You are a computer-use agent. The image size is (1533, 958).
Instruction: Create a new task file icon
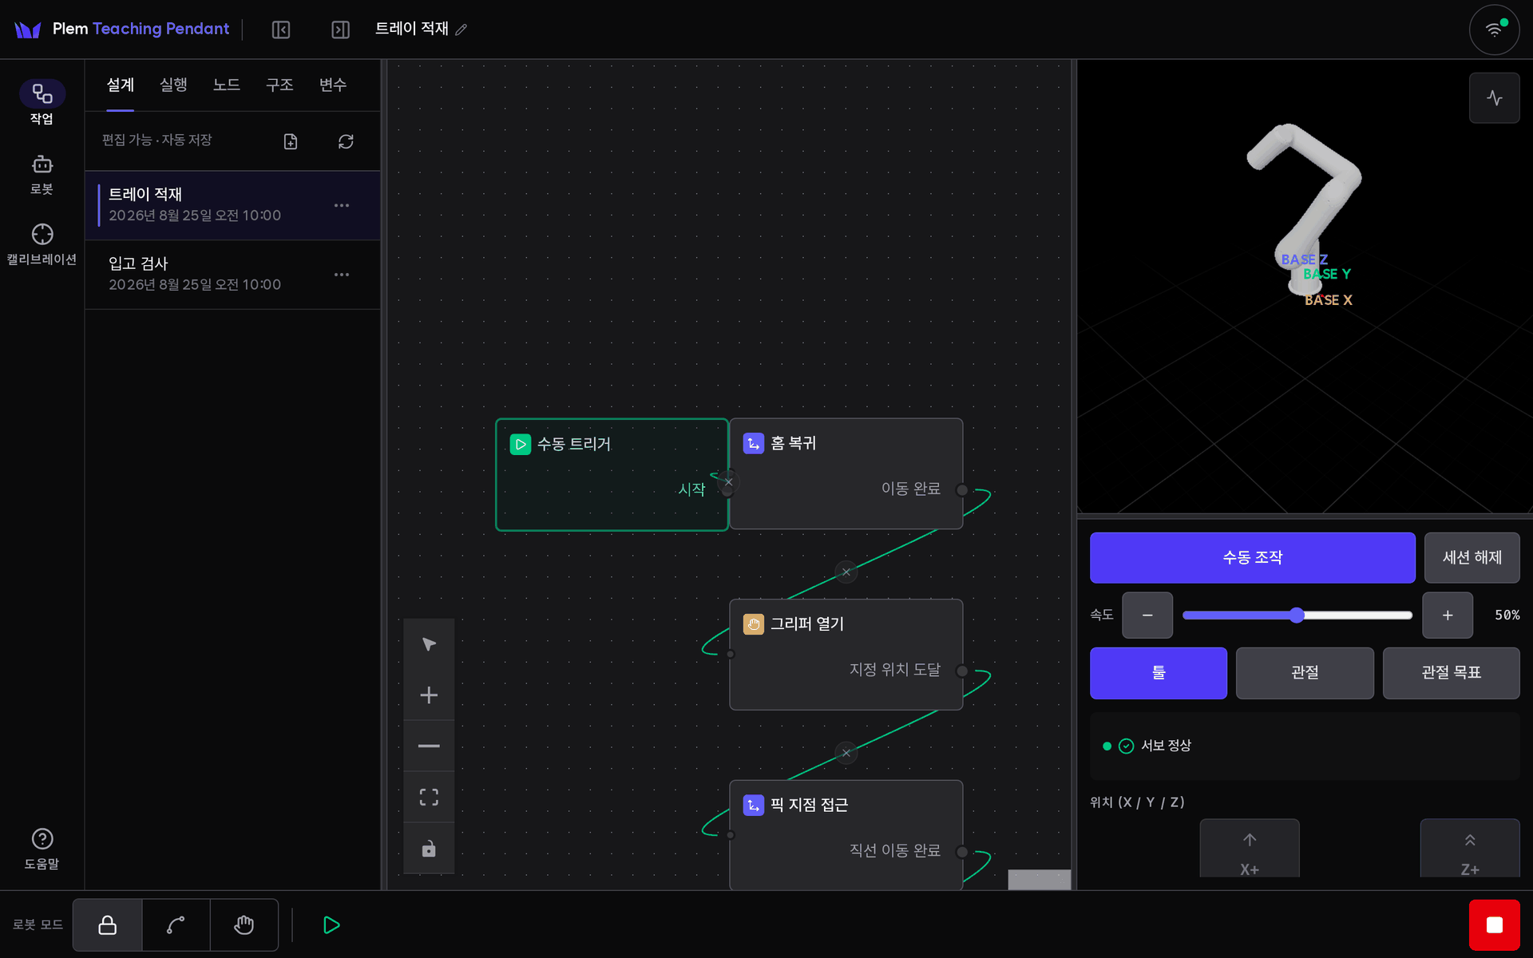point(291,141)
